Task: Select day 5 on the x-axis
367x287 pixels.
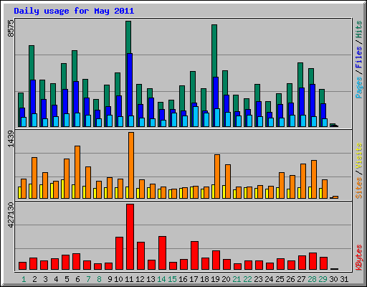Action: click(67, 279)
